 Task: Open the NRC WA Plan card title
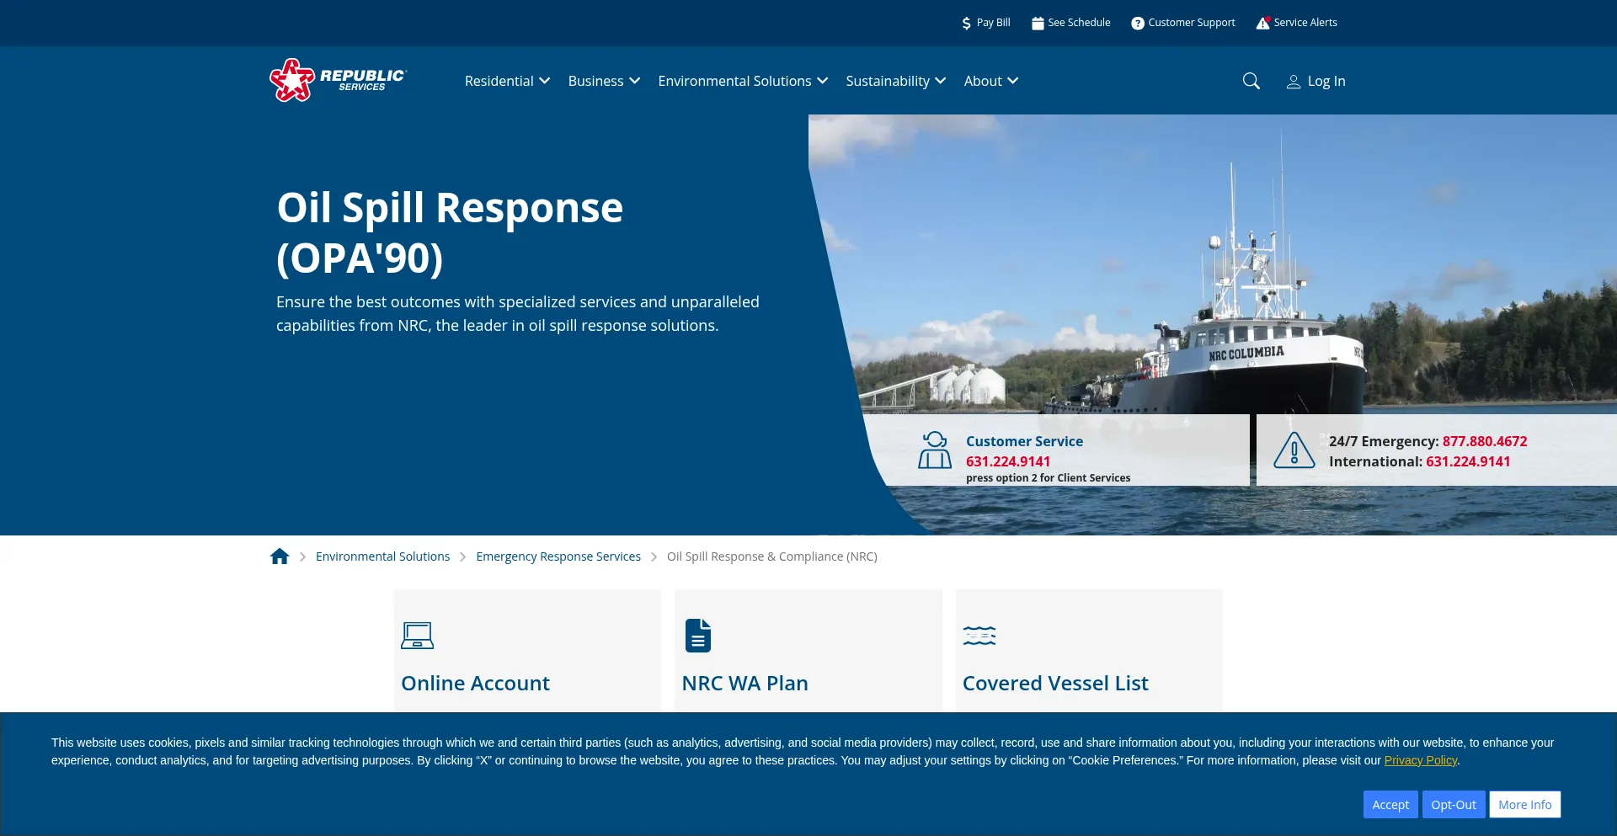click(744, 684)
